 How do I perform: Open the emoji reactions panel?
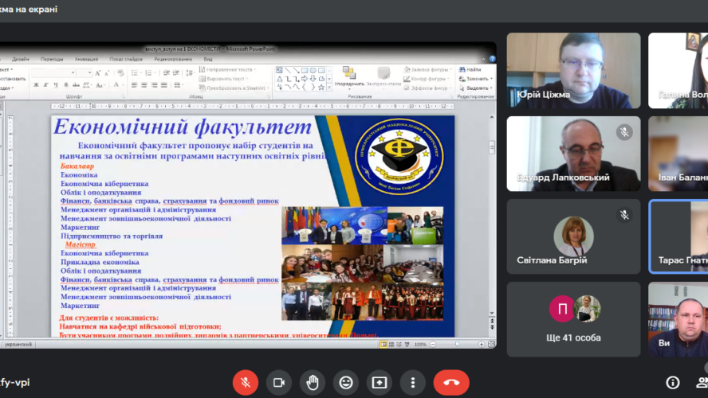[x=346, y=382]
